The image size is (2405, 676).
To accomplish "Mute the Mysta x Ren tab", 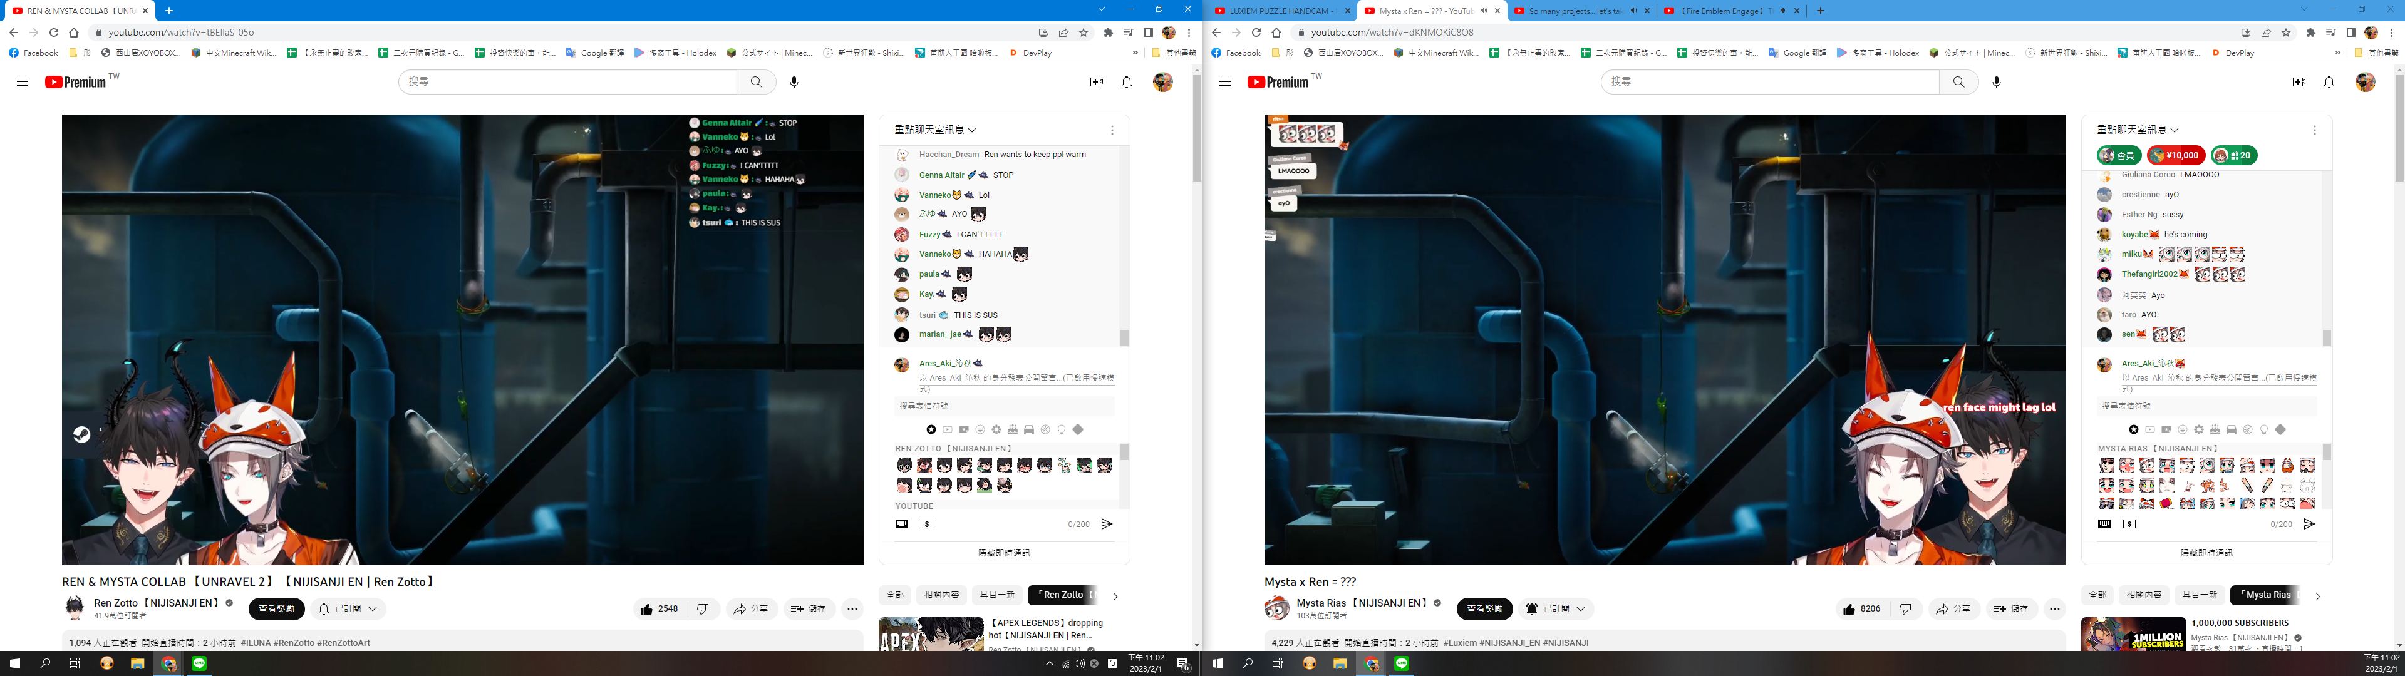I will pyautogui.click(x=1484, y=11).
